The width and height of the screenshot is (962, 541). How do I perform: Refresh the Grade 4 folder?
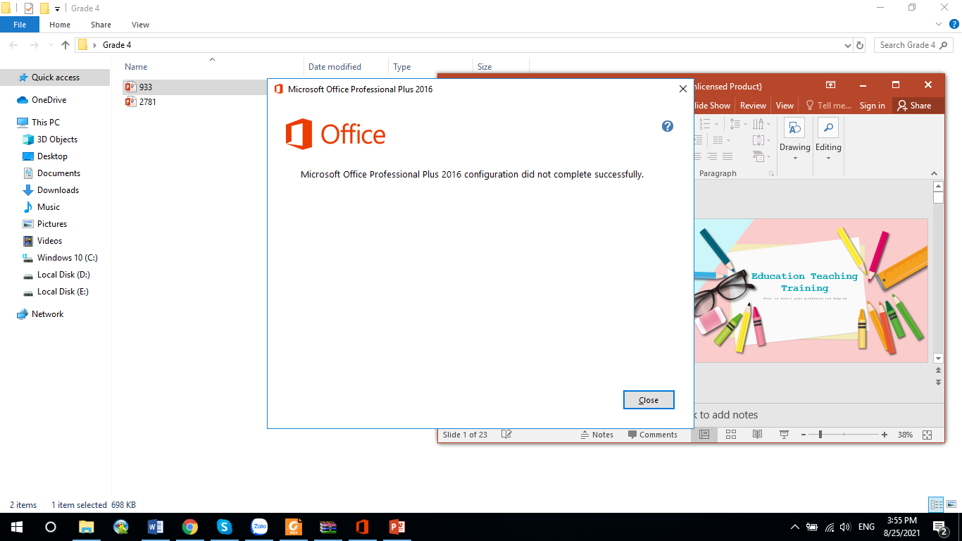tap(860, 45)
